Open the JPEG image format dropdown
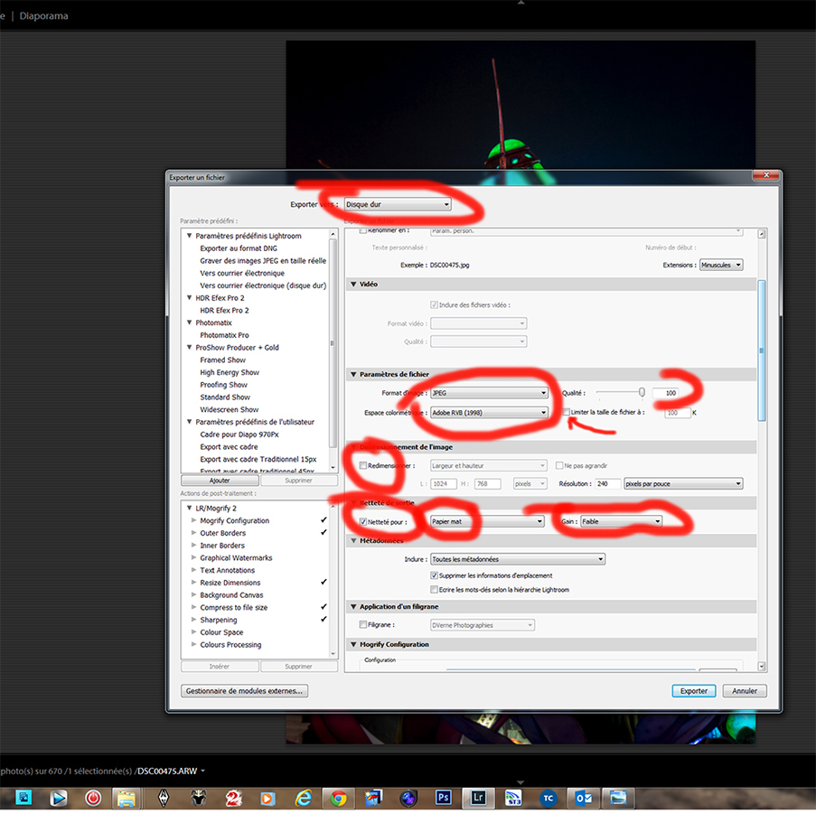The width and height of the screenshot is (816, 813). point(489,393)
